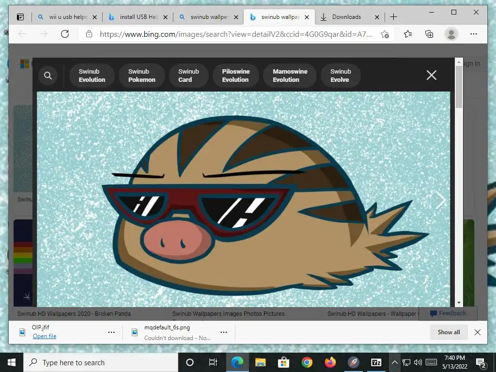This screenshot has height=372, width=496.
Task: Click the taskbar search box
Action: coord(101,362)
